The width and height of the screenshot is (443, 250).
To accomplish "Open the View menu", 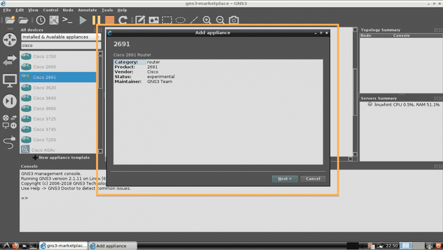I will tap(33, 10).
